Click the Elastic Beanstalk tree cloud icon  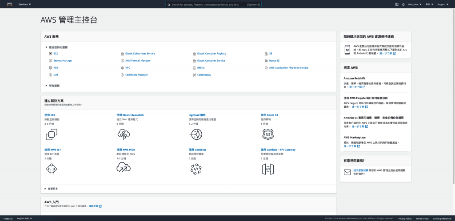(x=124, y=134)
